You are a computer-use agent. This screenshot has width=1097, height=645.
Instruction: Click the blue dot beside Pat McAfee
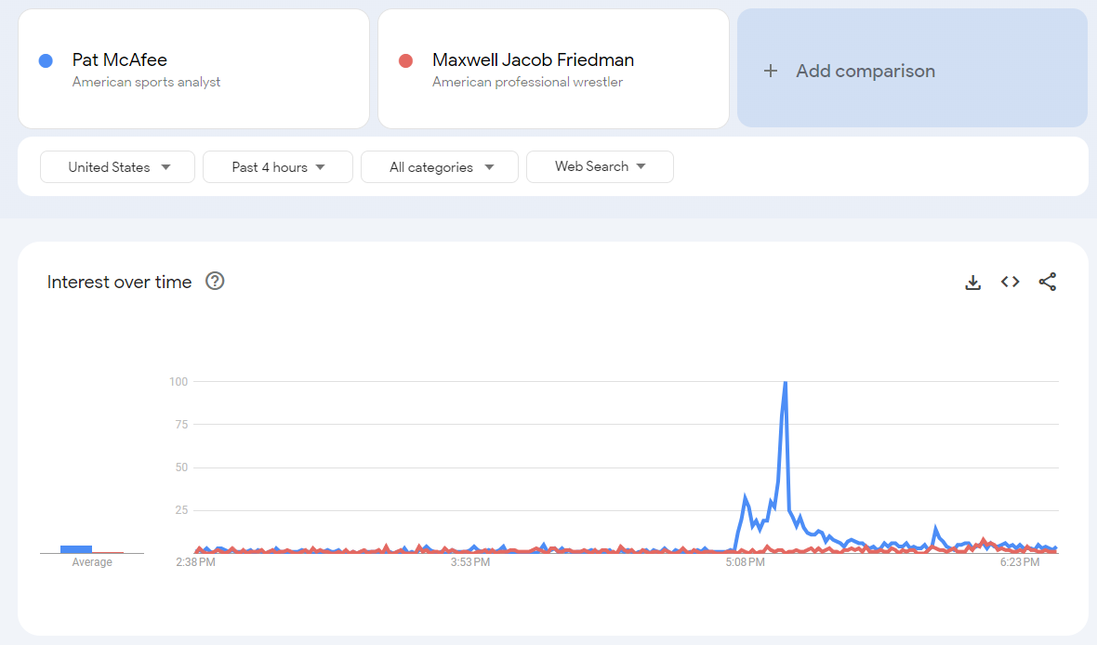tap(46, 61)
